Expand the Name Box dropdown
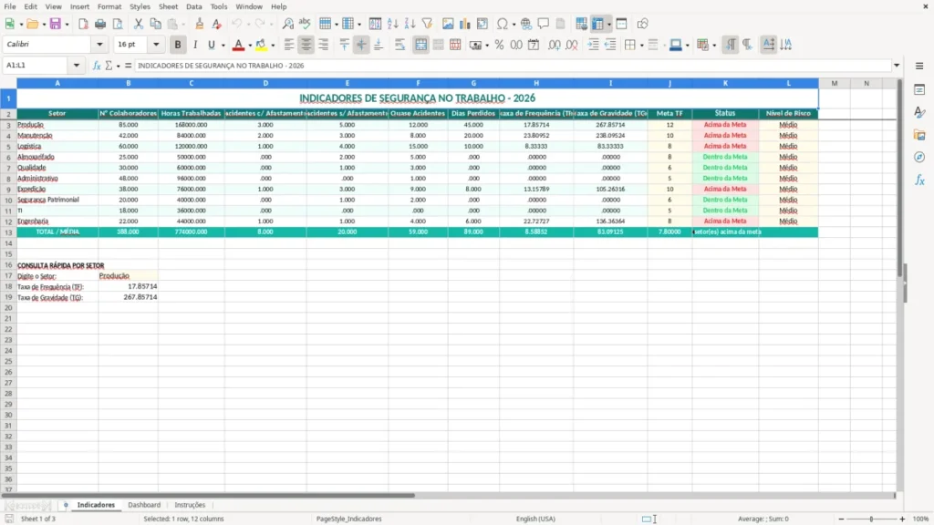This screenshot has width=934, height=525. point(77,66)
